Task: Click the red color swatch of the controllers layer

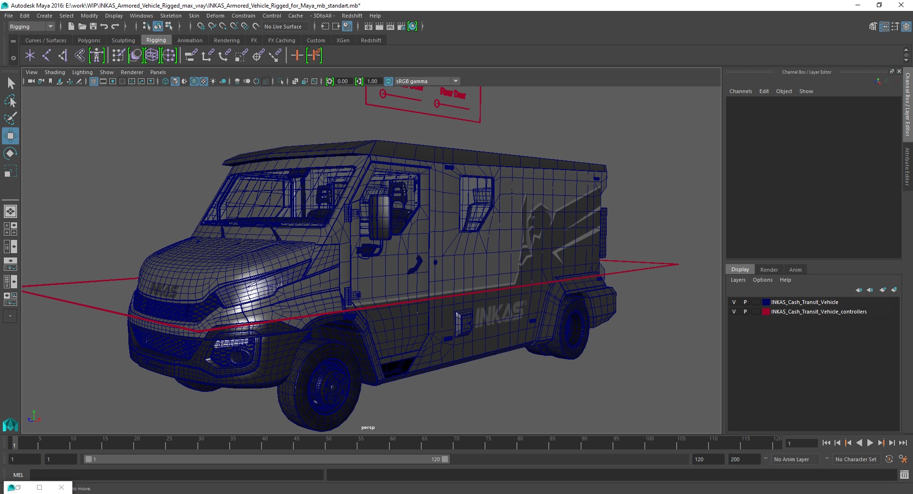Action: point(766,312)
